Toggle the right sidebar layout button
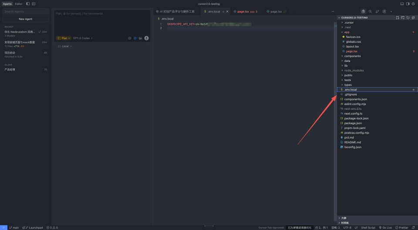The image size is (418, 230). (408, 3)
